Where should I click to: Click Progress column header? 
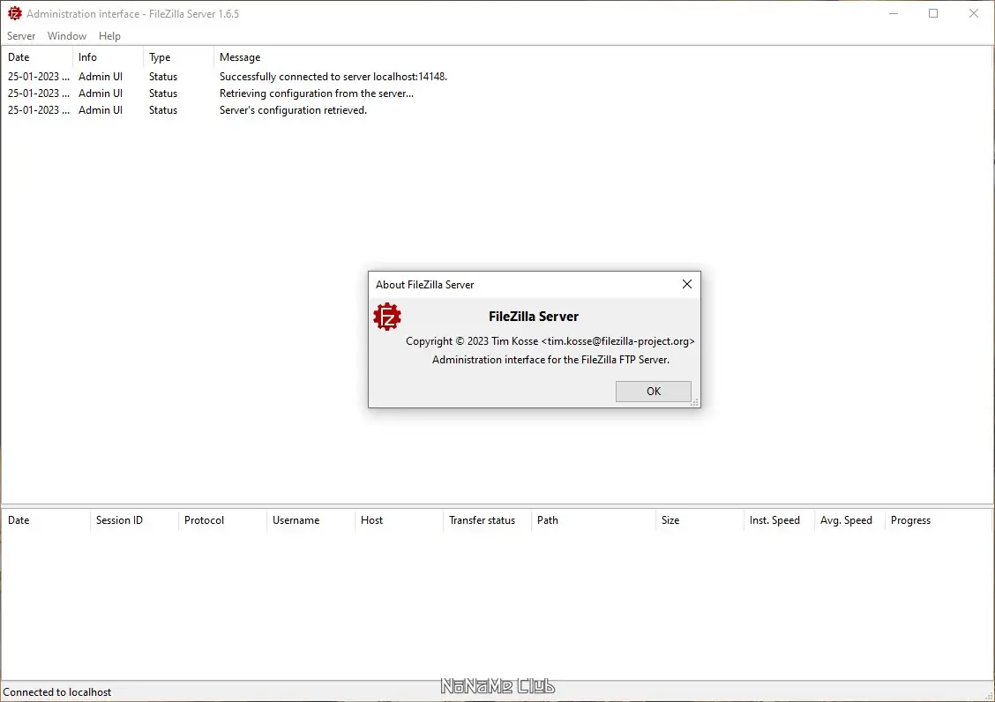[x=920, y=520]
